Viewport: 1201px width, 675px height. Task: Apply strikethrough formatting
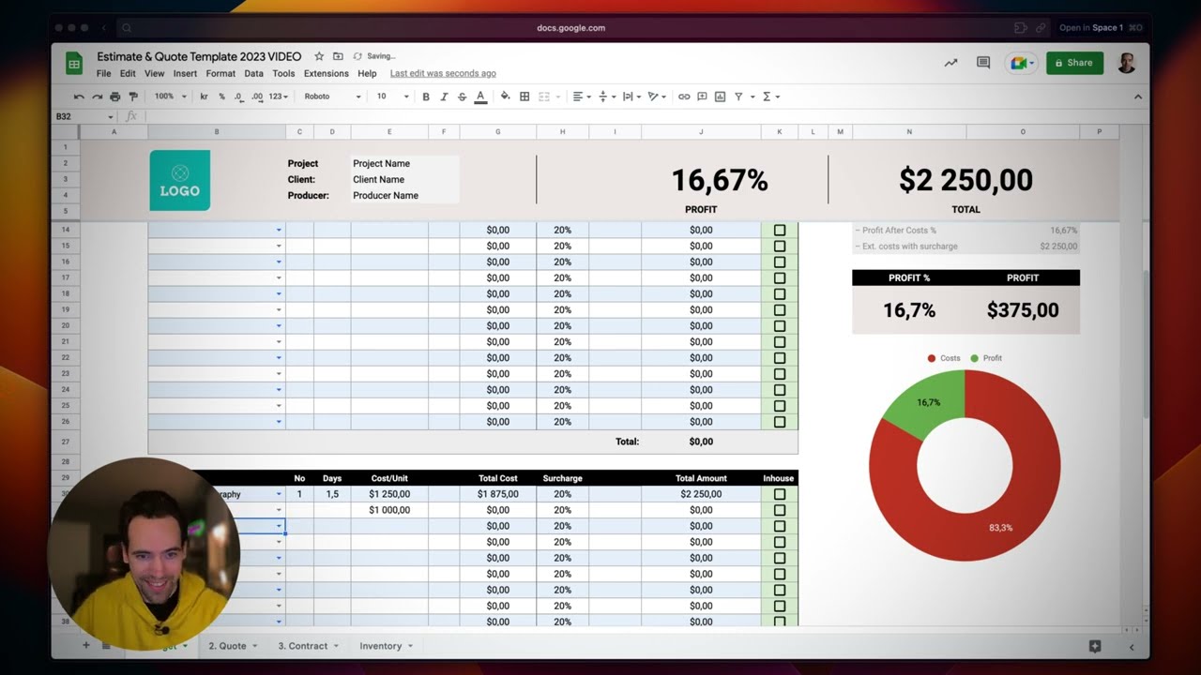click(x=462, y=97)
